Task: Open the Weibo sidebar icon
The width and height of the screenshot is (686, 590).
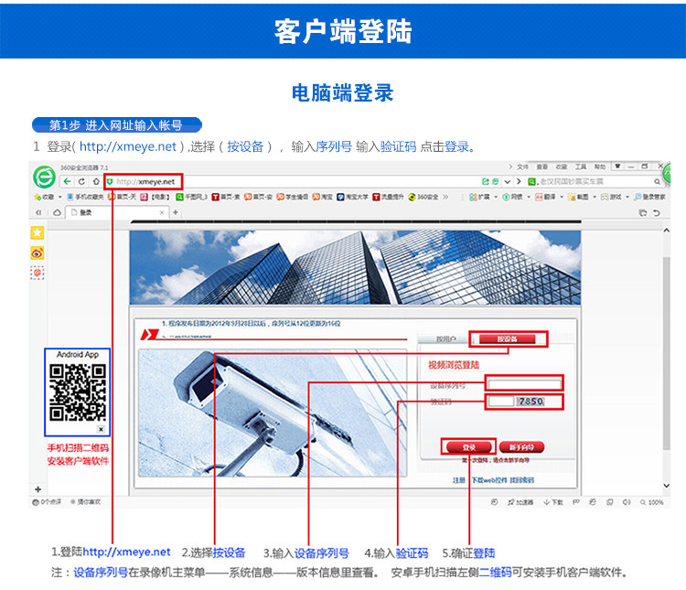Action: (x=38, y=252)
